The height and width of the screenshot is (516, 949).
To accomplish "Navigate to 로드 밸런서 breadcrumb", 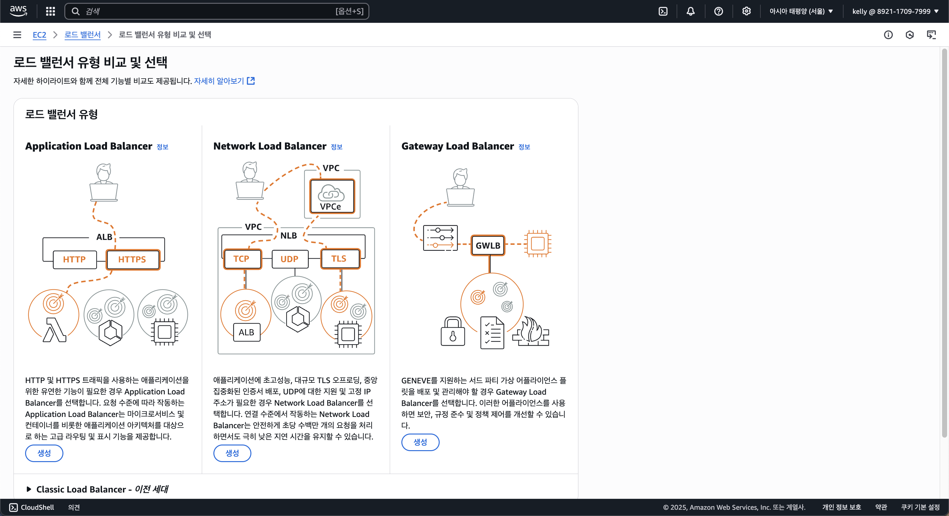I will (x=83, y=34).
